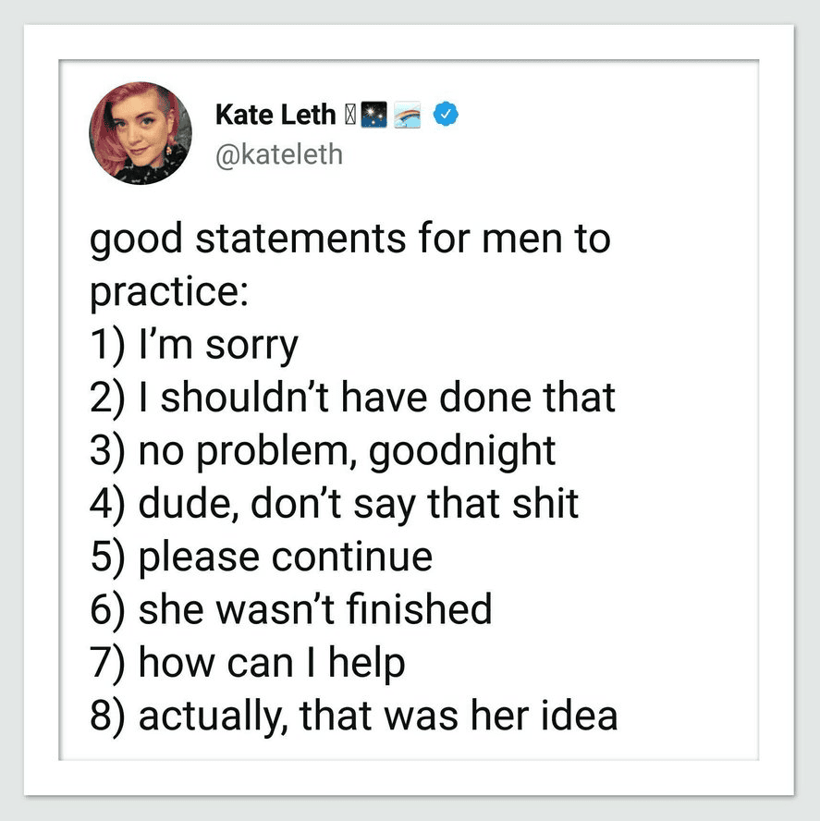Click the "good statements for men to" line

point(349,239)
